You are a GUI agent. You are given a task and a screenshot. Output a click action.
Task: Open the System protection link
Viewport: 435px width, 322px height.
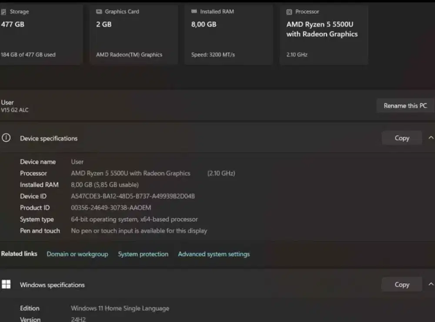tap(143, 254)
